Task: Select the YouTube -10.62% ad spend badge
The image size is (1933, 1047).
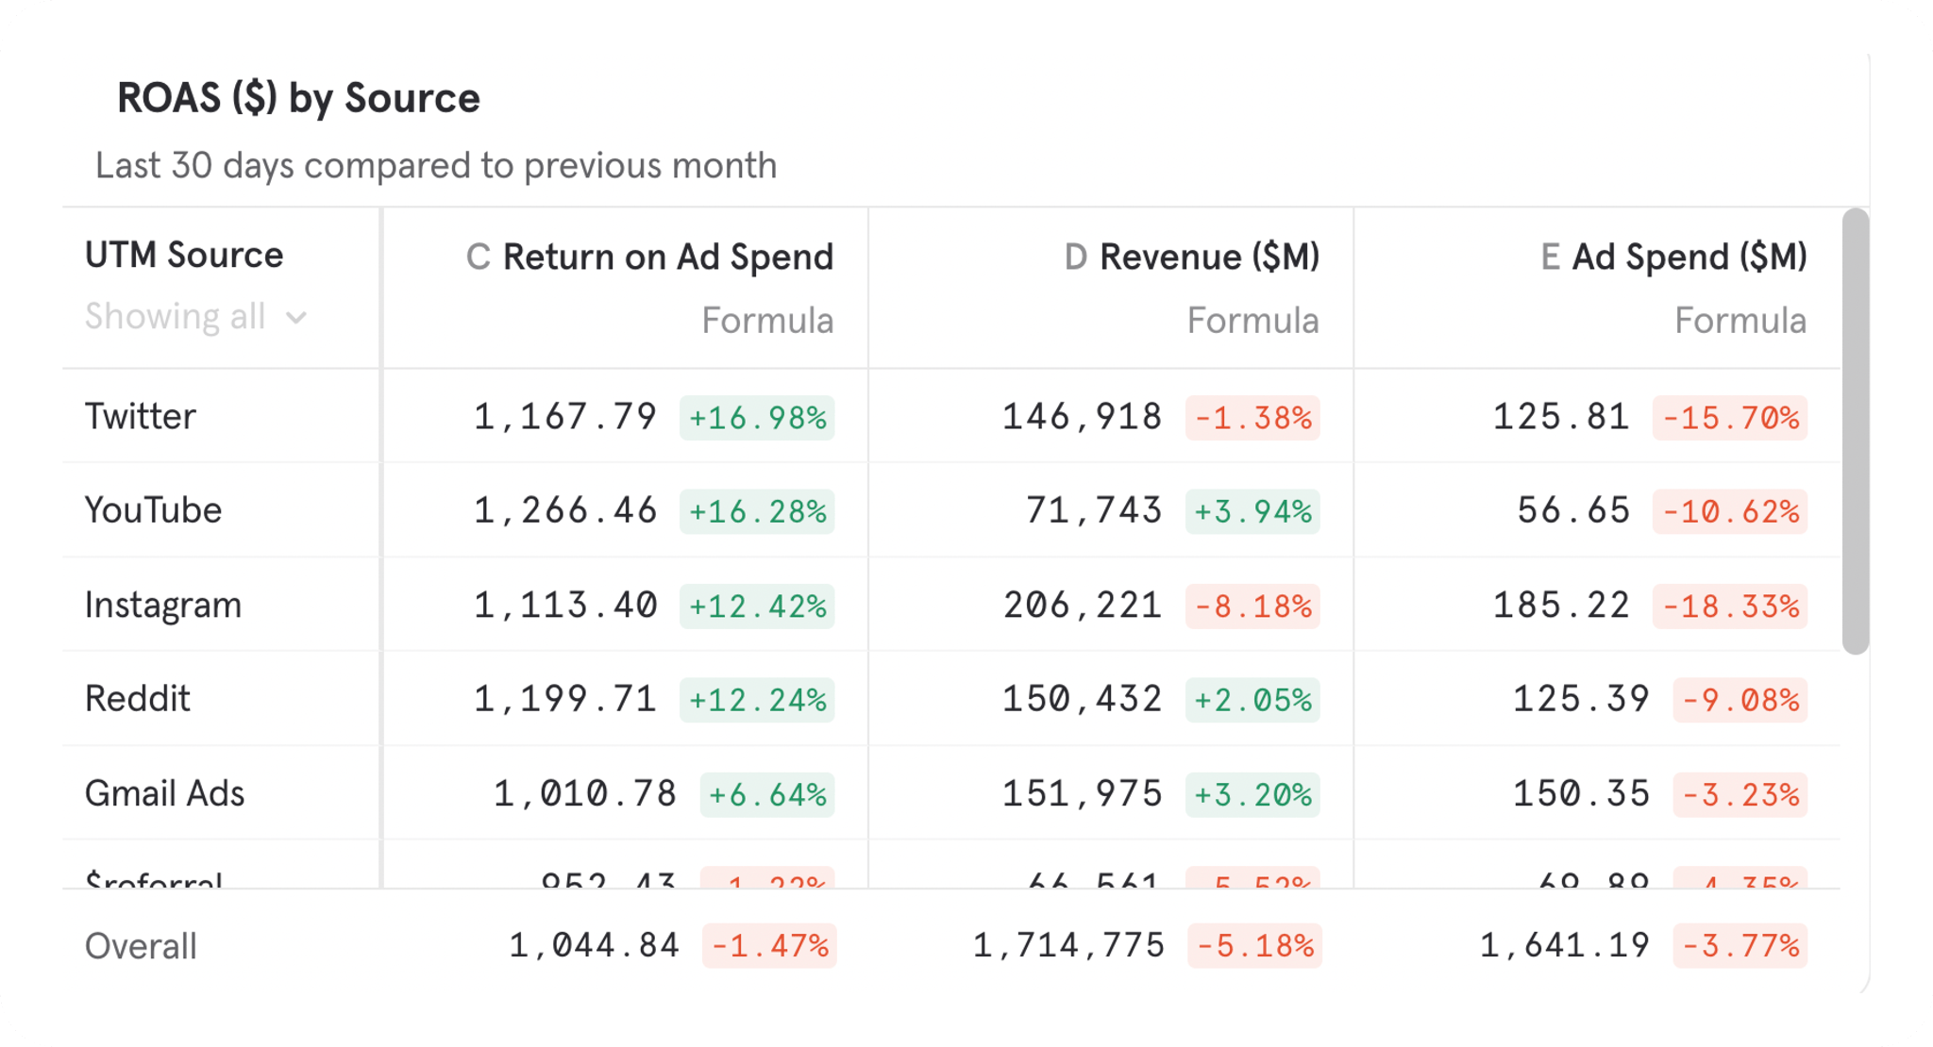Action: 1730,512
